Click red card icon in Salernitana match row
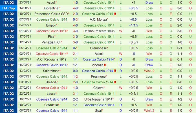196x113 pixels. (116, 71)
